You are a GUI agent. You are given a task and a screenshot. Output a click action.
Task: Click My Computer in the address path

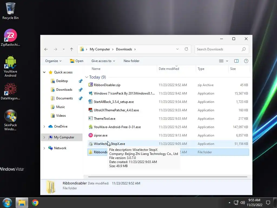[100, 49]
